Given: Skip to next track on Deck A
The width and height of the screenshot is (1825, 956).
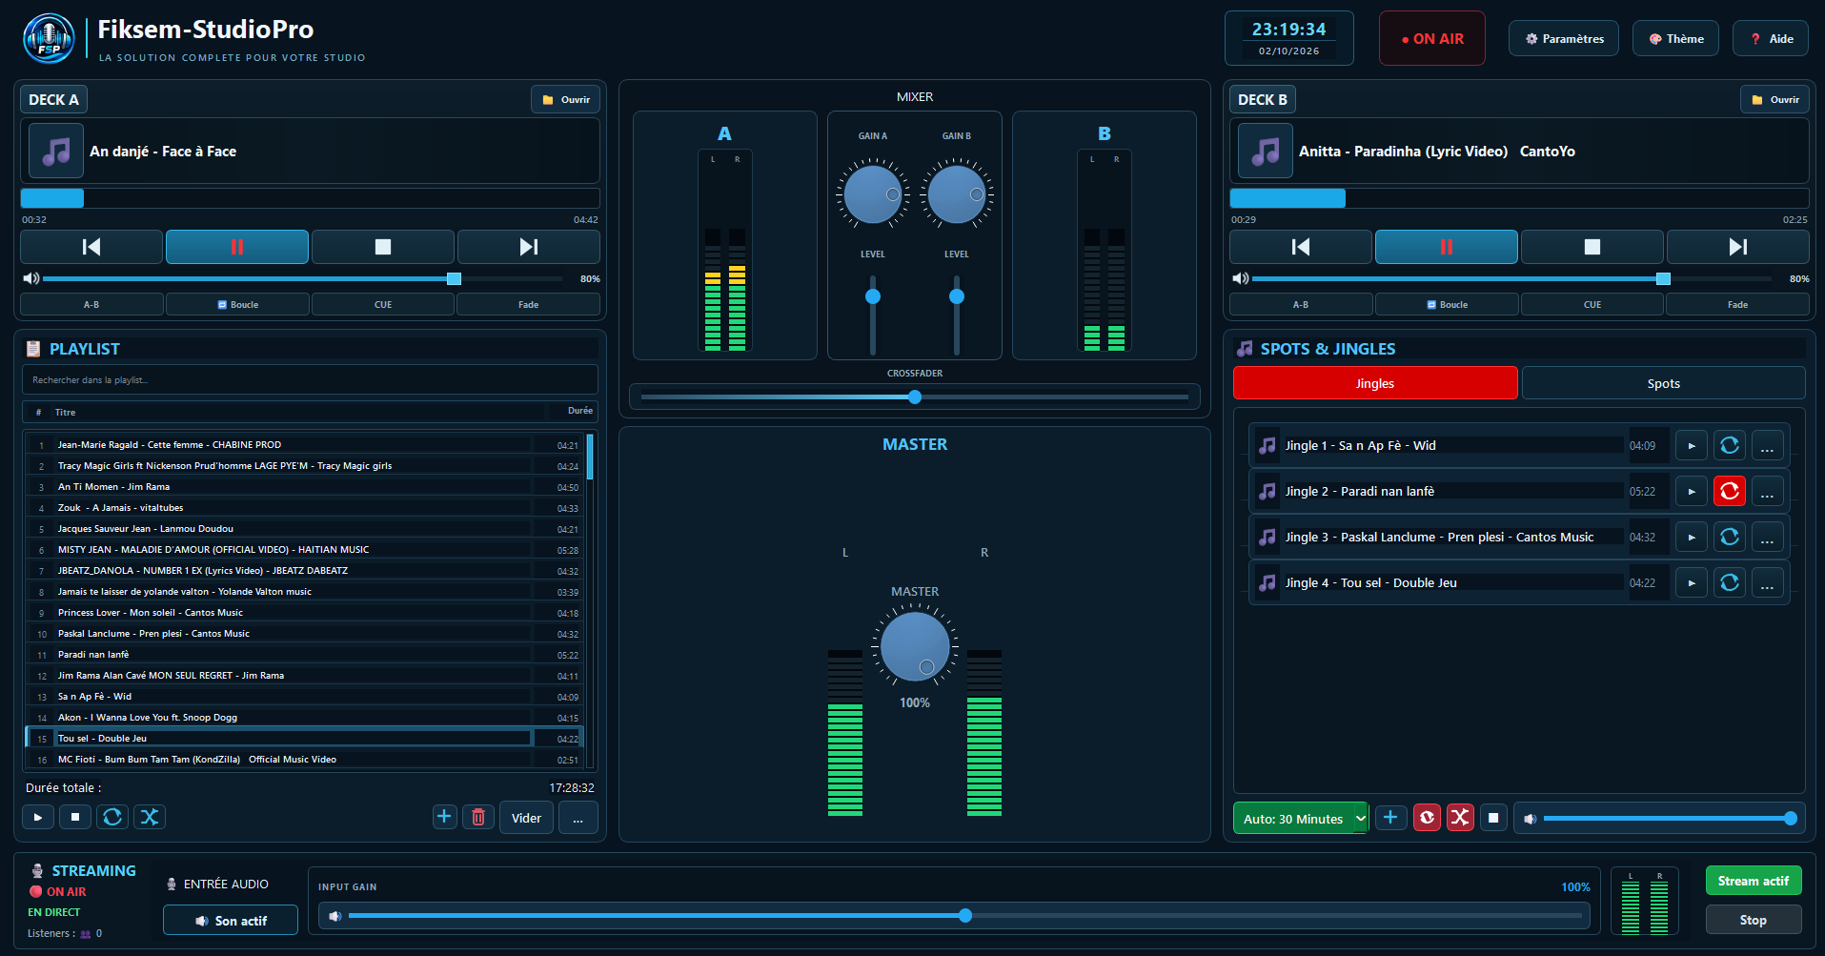Looking at the screenshot, I should tap(528, 247).
